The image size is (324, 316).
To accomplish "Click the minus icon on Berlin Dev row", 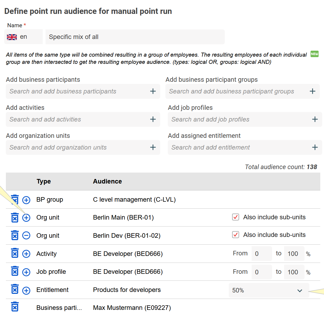I will click(26, 236).
